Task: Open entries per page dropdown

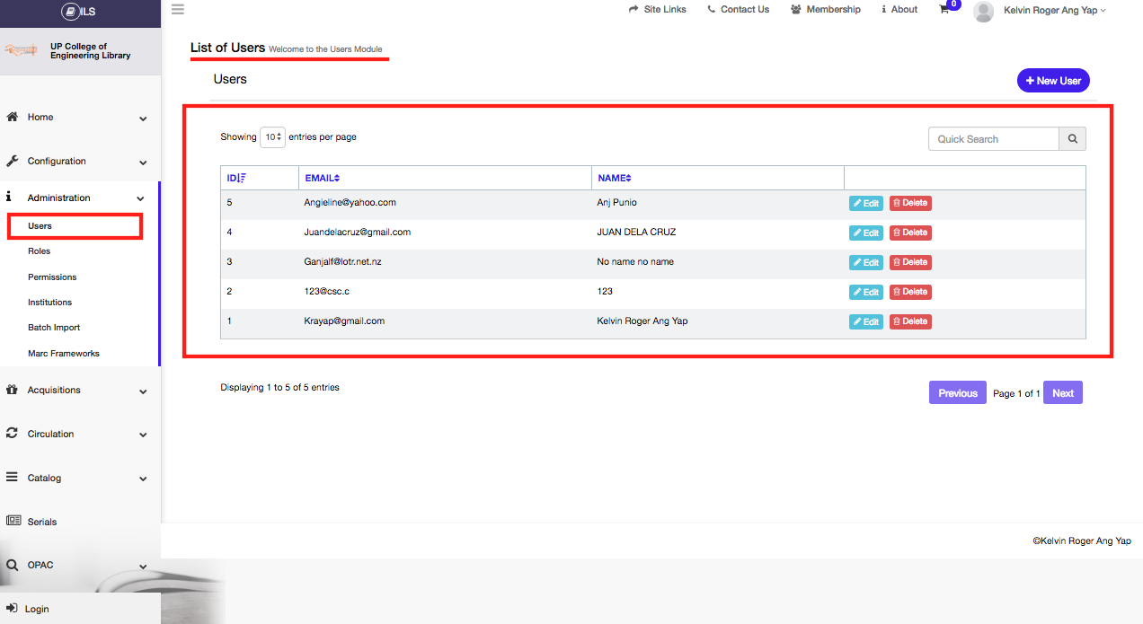Action: 272,137
